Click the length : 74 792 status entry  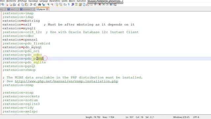click(93, 117)
